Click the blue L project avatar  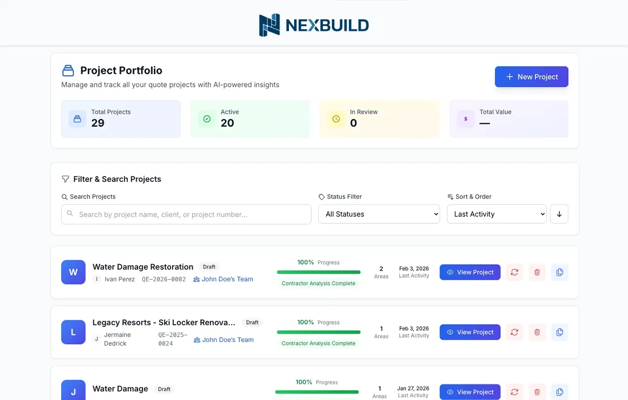[73, 333]
